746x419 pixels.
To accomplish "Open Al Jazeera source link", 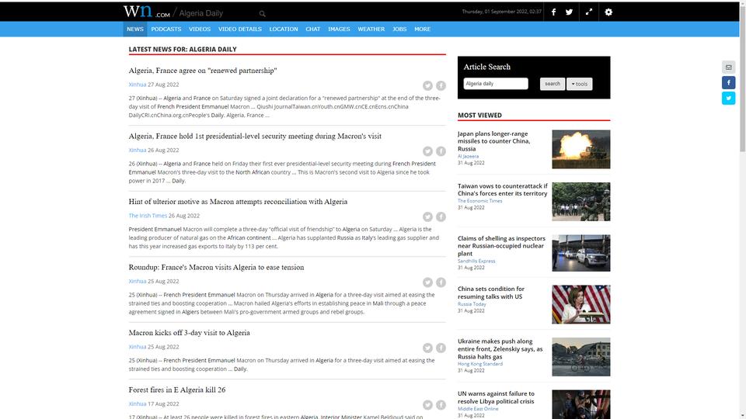I will click(x=468, y=156).
